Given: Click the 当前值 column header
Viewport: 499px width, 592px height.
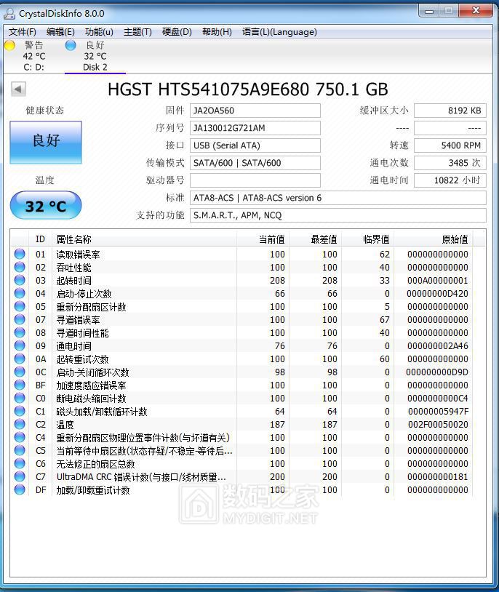Looking at the screenshot, I should [263, 239].
